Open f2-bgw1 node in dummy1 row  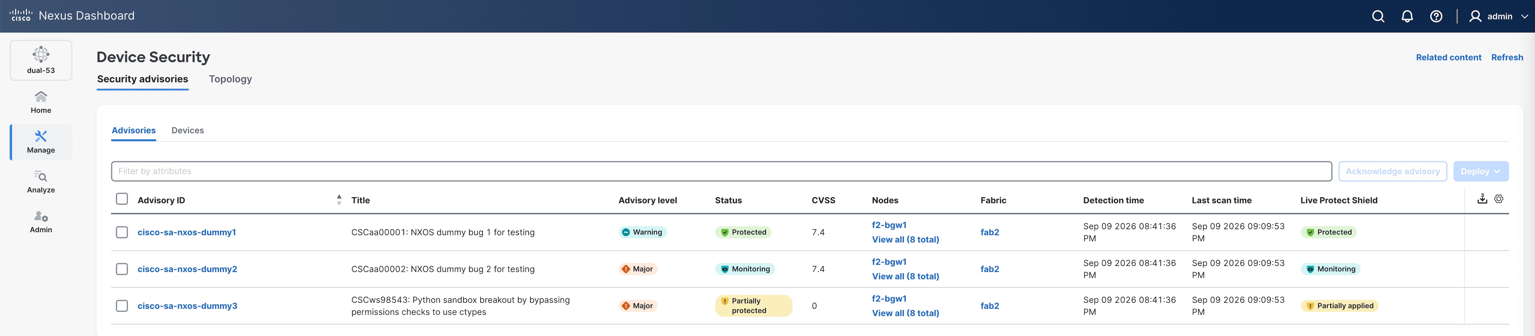[x=889, y=225]
